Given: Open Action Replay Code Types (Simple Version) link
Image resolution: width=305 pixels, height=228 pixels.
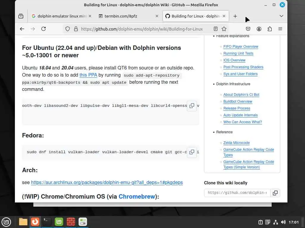Looking at the screenshot, I should tap(248, 164).
